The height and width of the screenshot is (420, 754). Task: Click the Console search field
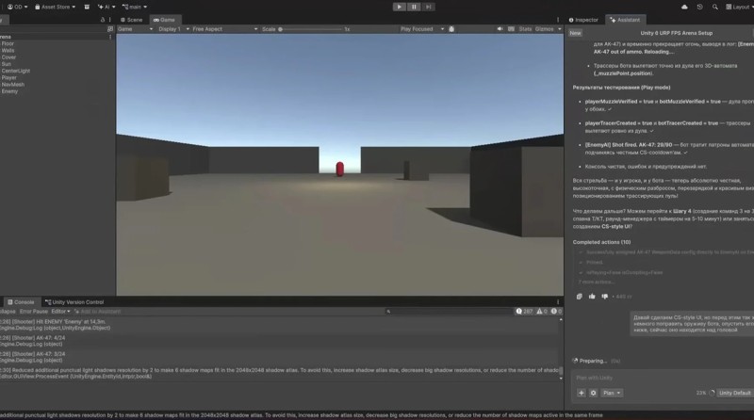449,312
